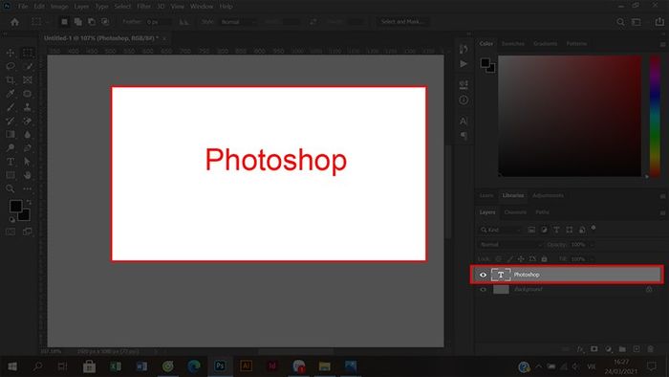The width and height of the screenshot is (669, 377).
Task: Select the Crop tool
Action: pyautogui.click(x=11, y=79)
